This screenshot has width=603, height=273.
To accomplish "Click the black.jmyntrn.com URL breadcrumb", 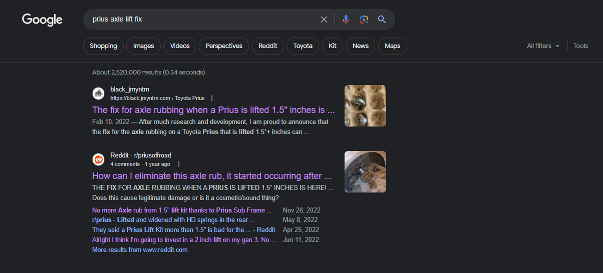I will 158,98.
